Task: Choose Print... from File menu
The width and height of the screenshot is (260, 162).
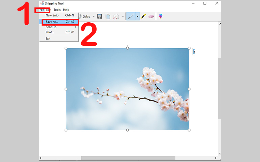Action: tap(59, 32)
